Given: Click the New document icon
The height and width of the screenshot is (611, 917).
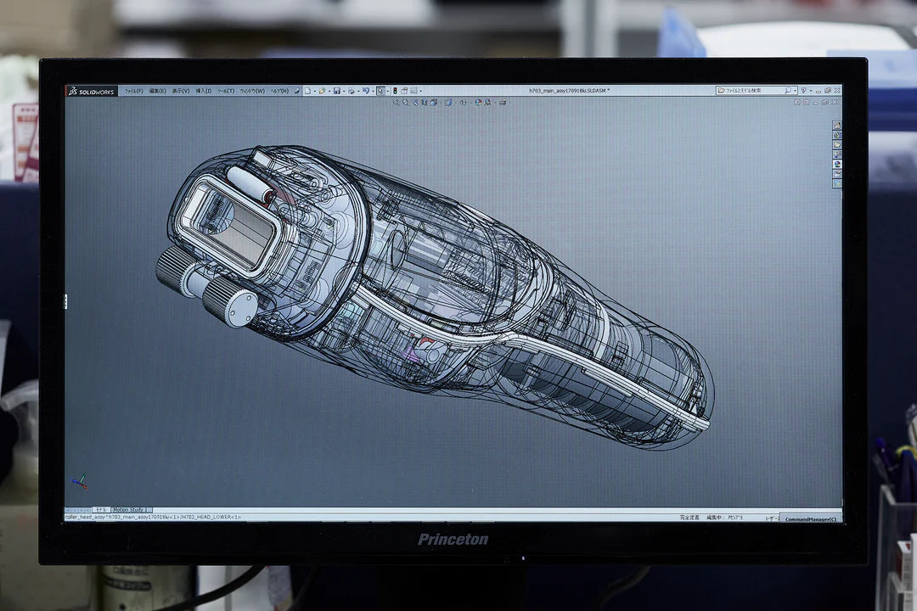Looking at the screenshot, I should [x=307, y=91].
